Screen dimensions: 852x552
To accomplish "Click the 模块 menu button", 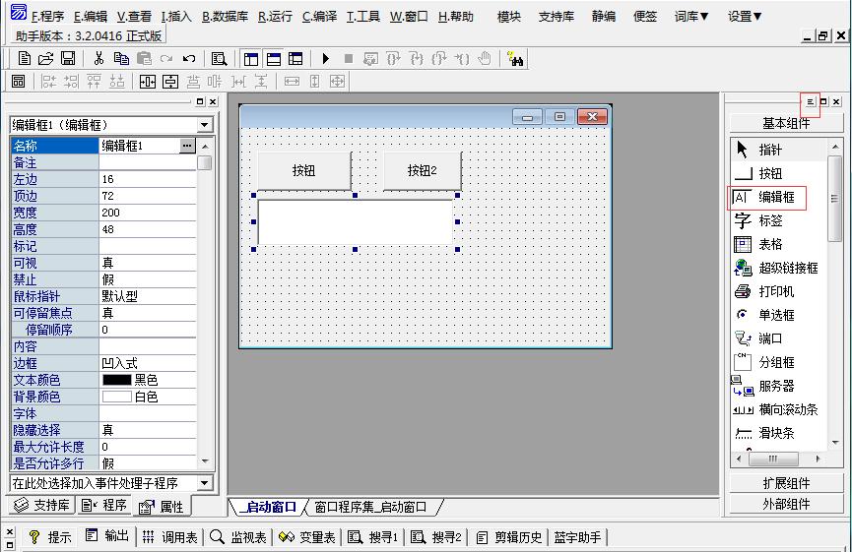I will 508,17.
